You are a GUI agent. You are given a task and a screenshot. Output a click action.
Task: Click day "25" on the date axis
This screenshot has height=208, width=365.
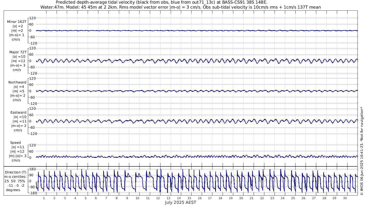(293, 198)
